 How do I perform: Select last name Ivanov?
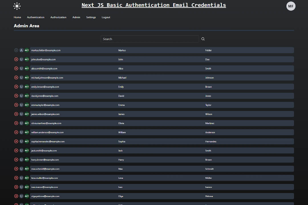tap(208, 187)
